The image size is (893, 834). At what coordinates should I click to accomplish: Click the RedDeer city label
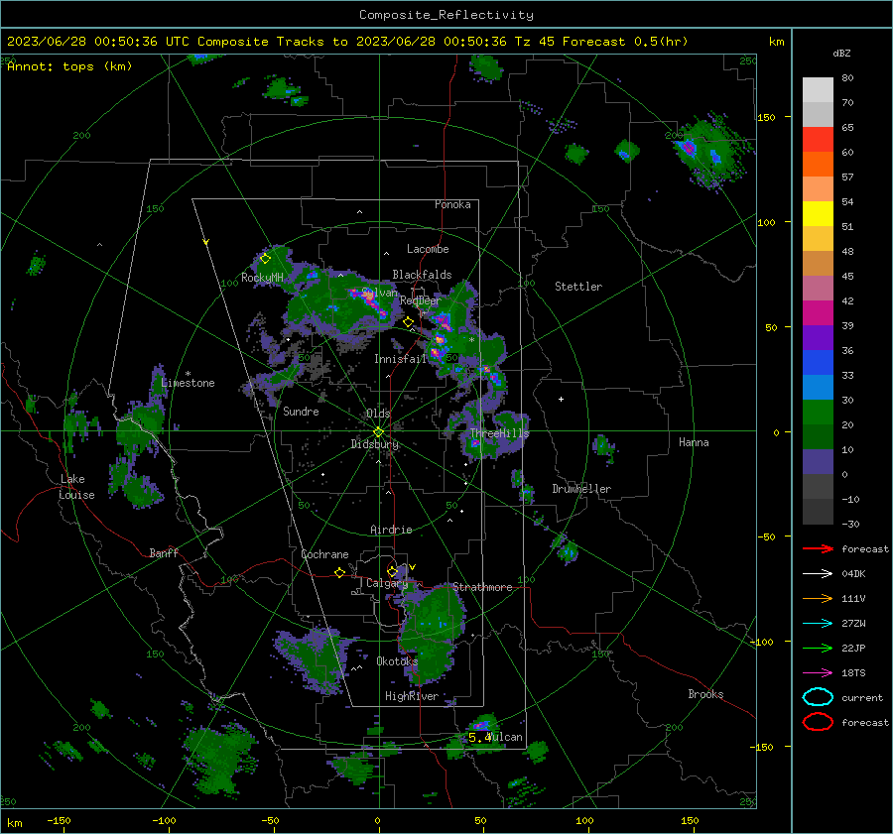(421, 300)
